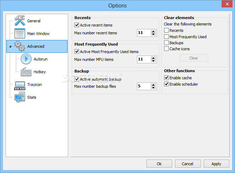
Task: Confirm with the Ok button
Action: [159, 164]
